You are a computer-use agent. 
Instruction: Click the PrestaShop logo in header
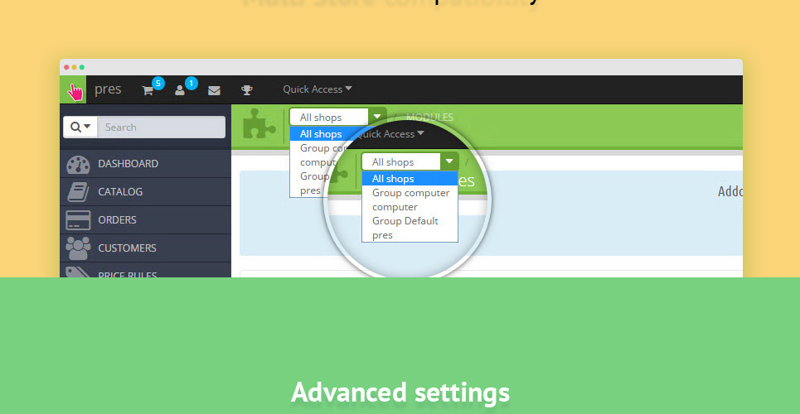(75, 90)
